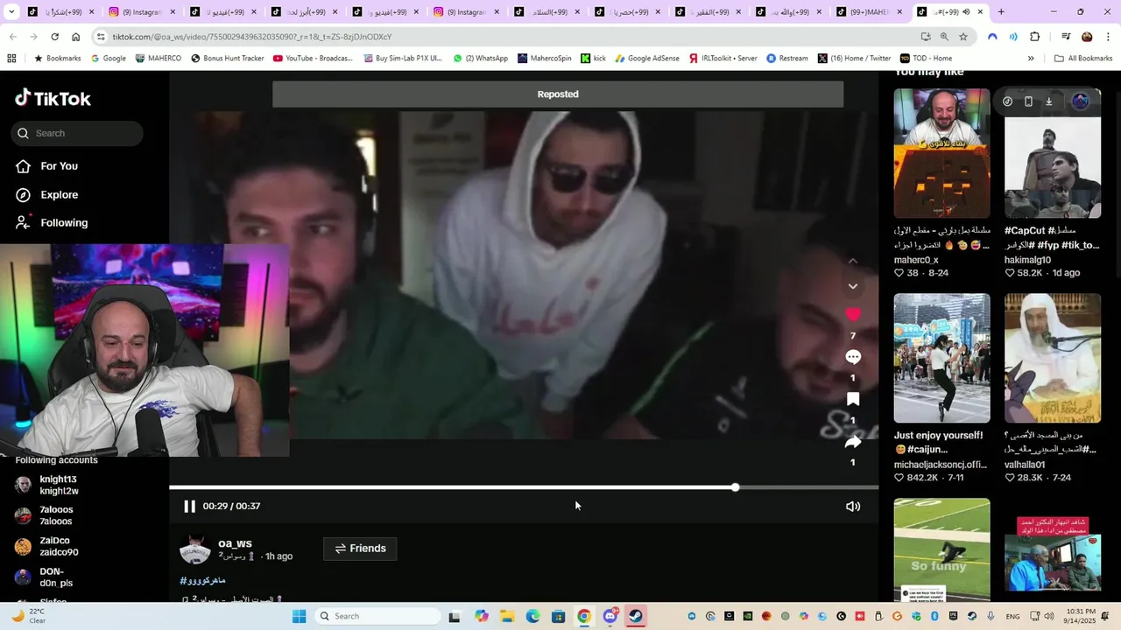1121x630 pixels.
Task: Click the #ماهركوووو hashtag
Action: pos(203,580)
